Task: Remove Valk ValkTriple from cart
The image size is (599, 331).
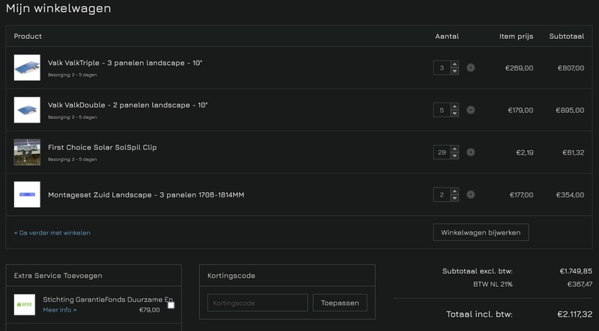Action: point(470,67)
